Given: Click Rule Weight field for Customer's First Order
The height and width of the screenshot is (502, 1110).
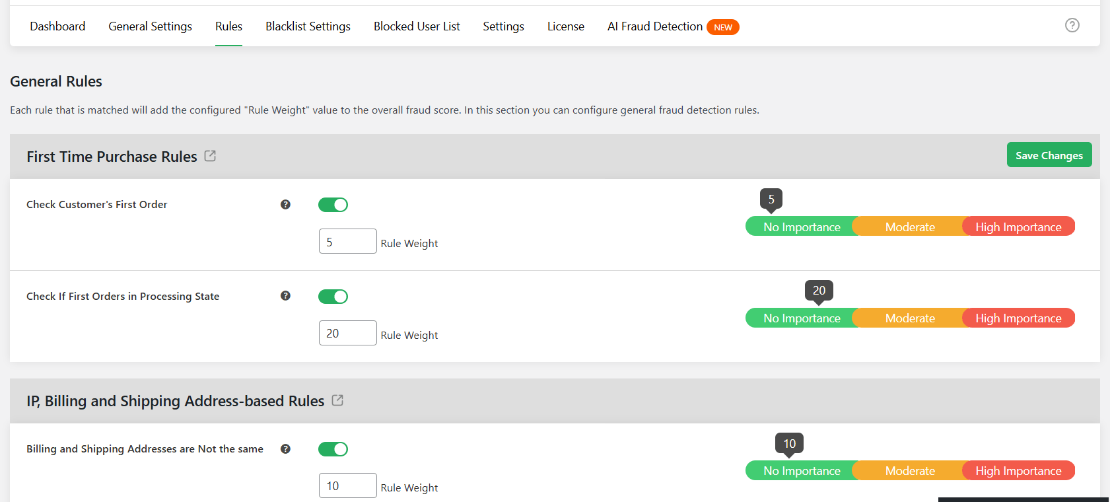Looking at the screenshot, I should click(348, 241).
